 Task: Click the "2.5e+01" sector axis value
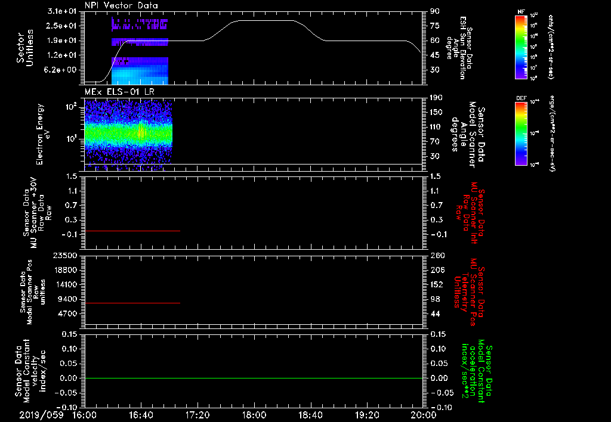click(x=62, y=26)
